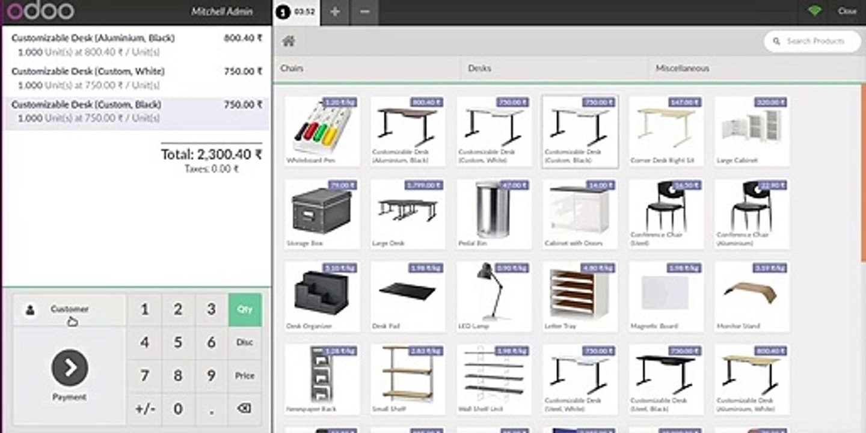The width and height of the screenshot is (866, 433).
Task: Click the Odoo logo
Action: point(40,11)
